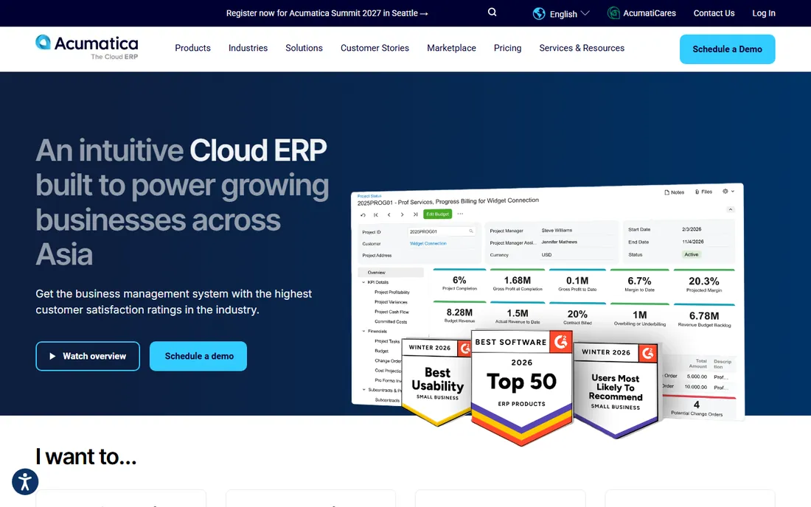Click the Project ID search icon

tap(471, 231)
